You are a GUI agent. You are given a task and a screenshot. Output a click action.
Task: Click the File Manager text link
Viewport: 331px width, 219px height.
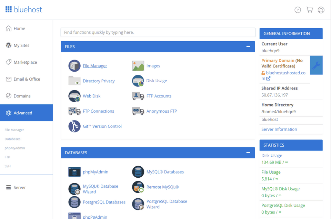pos(95,66)
